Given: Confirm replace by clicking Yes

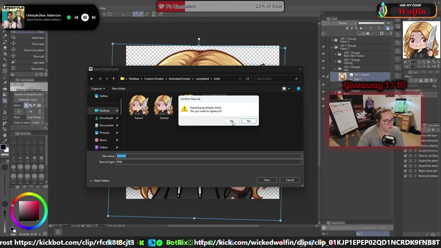Looking at the screenshot, I should 231,121.
